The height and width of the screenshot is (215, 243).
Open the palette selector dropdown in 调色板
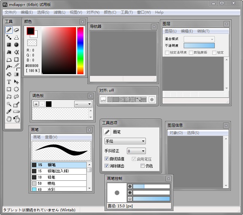[x=83, y=104]
